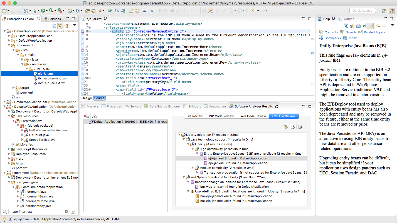Launch the Debug bug icon
Screen dimensions: 397x223
(35, 11)
